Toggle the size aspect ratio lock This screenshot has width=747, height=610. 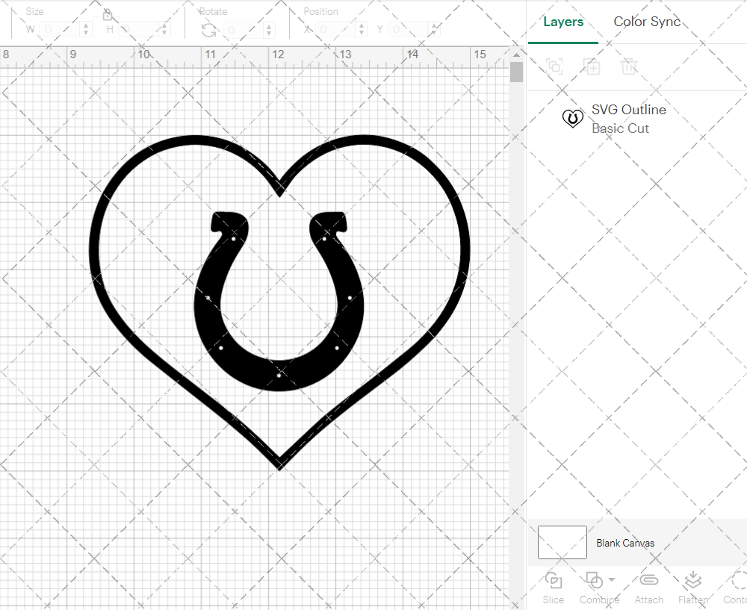coord(108,15)
